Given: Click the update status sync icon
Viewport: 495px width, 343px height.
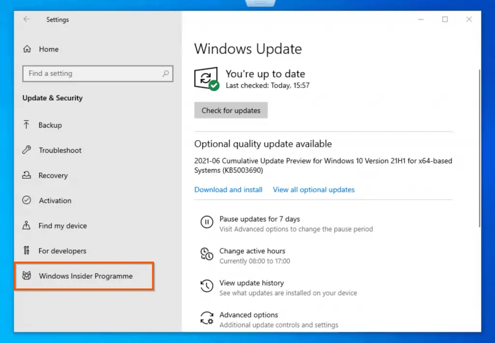Looking at the screenshot, I should 206,79.
